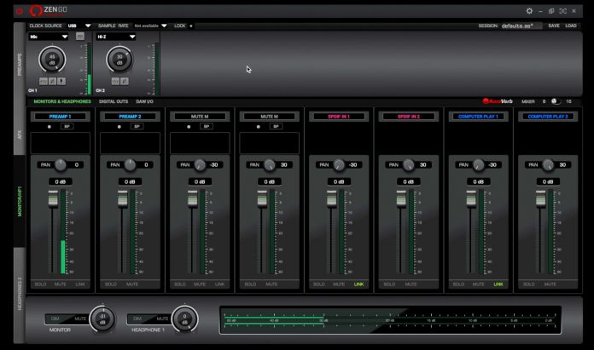Click the LOAD session button
The height and width of the screenshot is (350, 594).
571,26
